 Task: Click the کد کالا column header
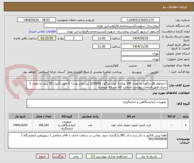(171, 116)
